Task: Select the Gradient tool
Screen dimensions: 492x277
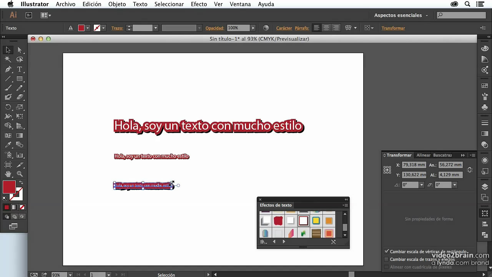Action: point(20,135)
